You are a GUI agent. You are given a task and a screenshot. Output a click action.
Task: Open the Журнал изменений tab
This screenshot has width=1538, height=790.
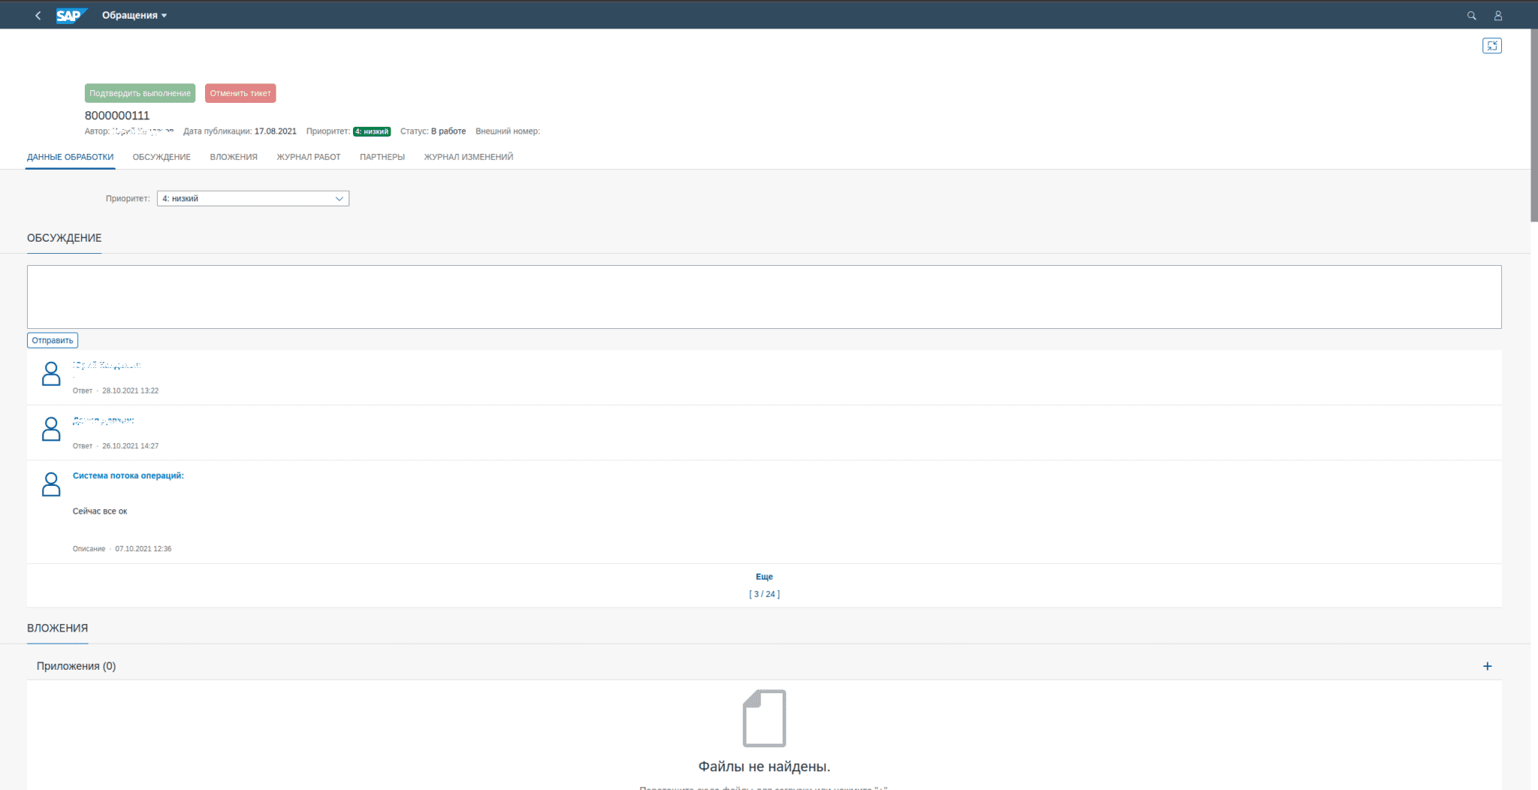(468, 157)
